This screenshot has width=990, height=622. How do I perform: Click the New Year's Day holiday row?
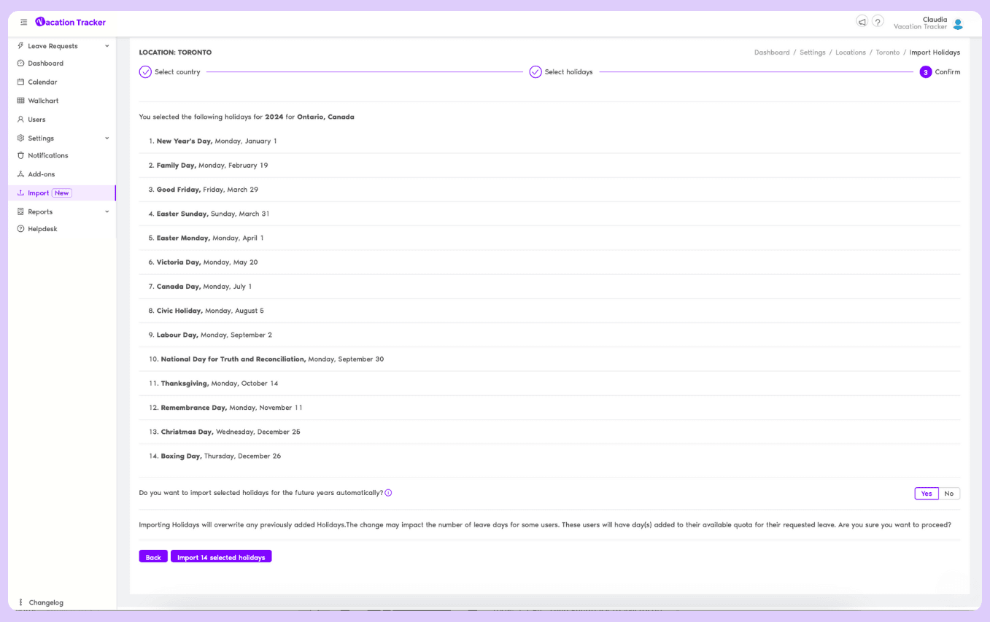[x=549, y=141]
